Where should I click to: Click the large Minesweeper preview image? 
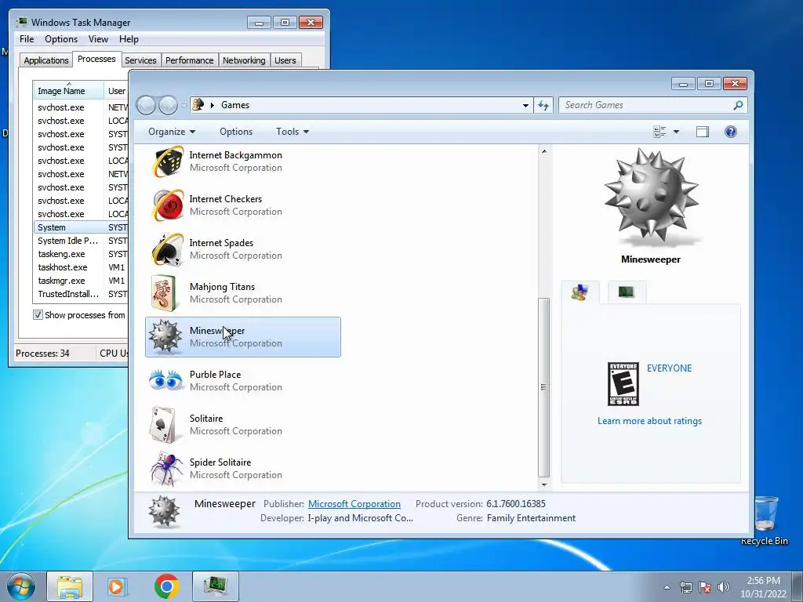click(x=650, y=197)
